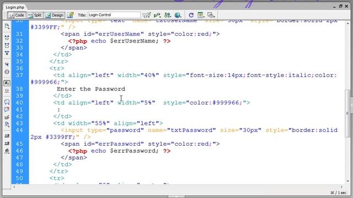The width and height of the screenshot is (353, 198).
Task: Click line number 50 in gutter
Action: pos(19,178)
